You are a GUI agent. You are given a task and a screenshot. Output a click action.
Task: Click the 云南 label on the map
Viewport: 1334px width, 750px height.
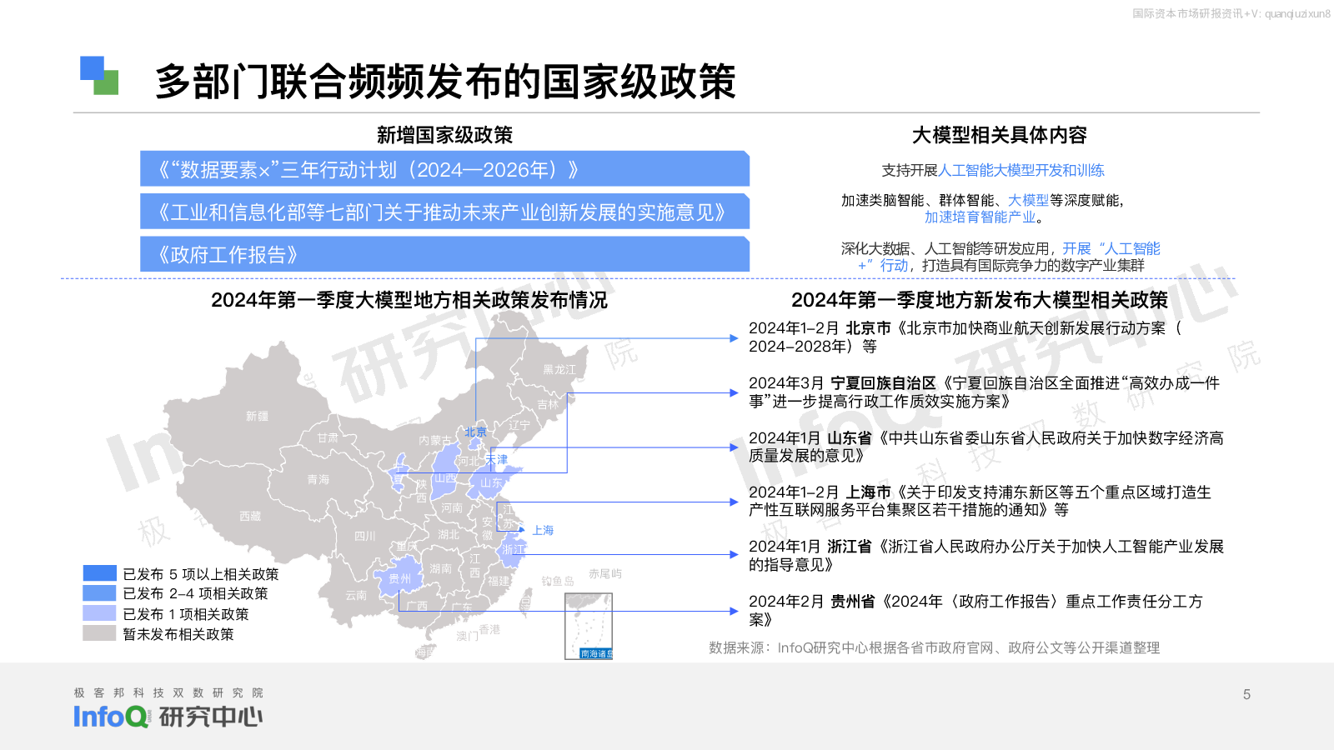356,595
